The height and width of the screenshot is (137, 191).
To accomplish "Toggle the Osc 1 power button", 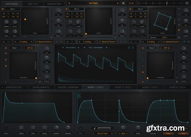I will pyautogui.click(x=3, y=9).
